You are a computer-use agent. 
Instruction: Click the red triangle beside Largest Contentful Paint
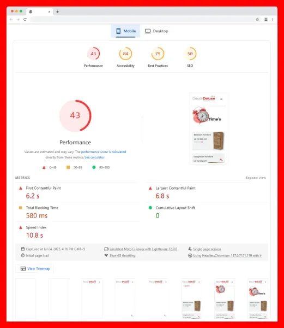150,188
